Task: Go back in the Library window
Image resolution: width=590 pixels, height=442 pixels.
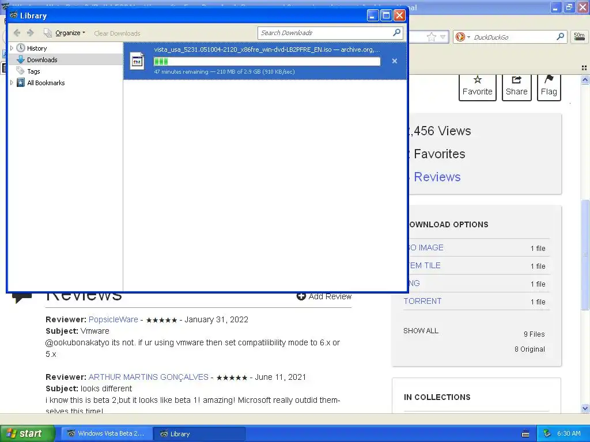Action: click(x=17, y=33)
